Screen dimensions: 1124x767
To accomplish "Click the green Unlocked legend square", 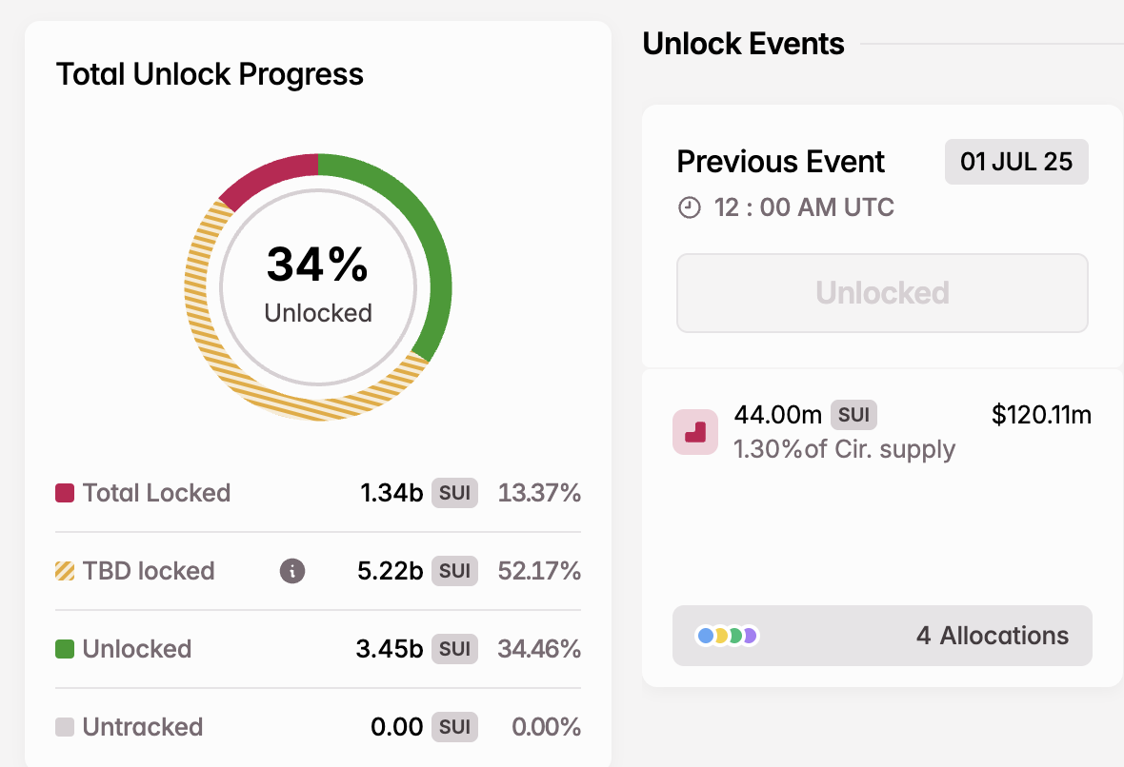I will pos(65,649).
